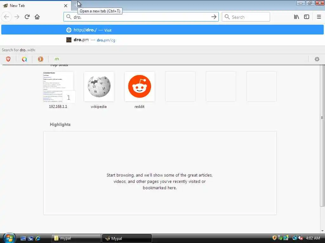
Task: Open a new tab with plus button
Action: click(75, 6)
